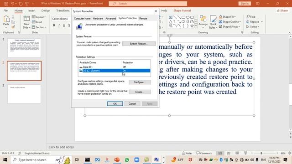Click OK in System Properties
The image size is (292, 164).
115,104
